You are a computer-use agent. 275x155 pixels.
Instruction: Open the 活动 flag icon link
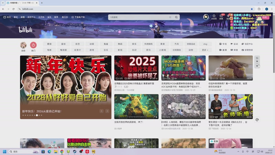(234, 44)
